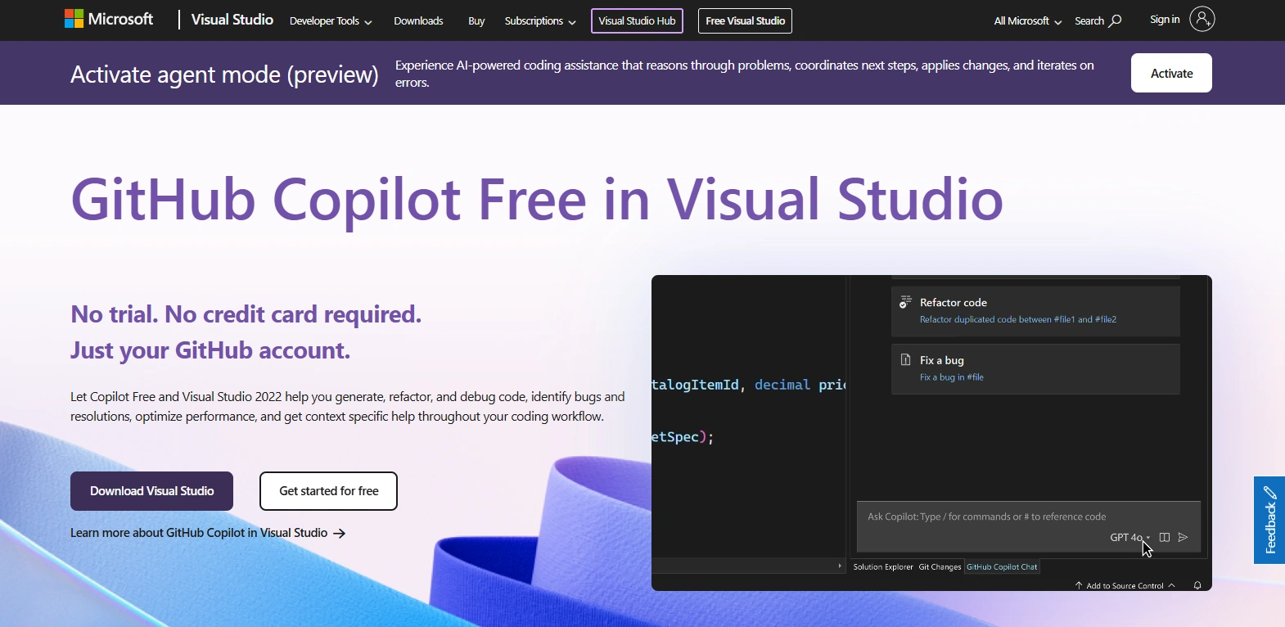Click inside the Ask Copilot input field
This screenshot has height=627, width=1285.
coord(1028,526)
